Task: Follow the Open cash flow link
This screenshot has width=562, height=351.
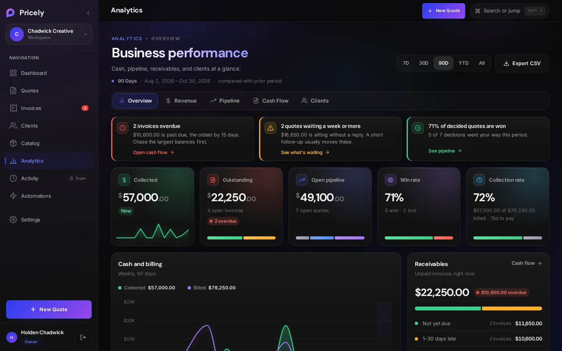Action: point(154,152)
